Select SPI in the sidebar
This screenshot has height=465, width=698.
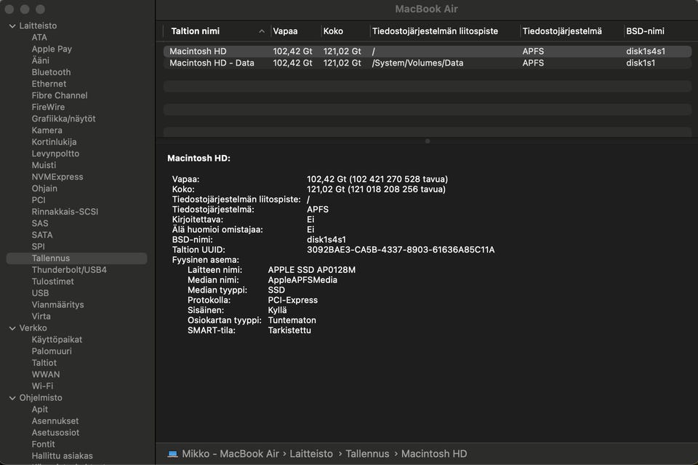pos(38,246)
